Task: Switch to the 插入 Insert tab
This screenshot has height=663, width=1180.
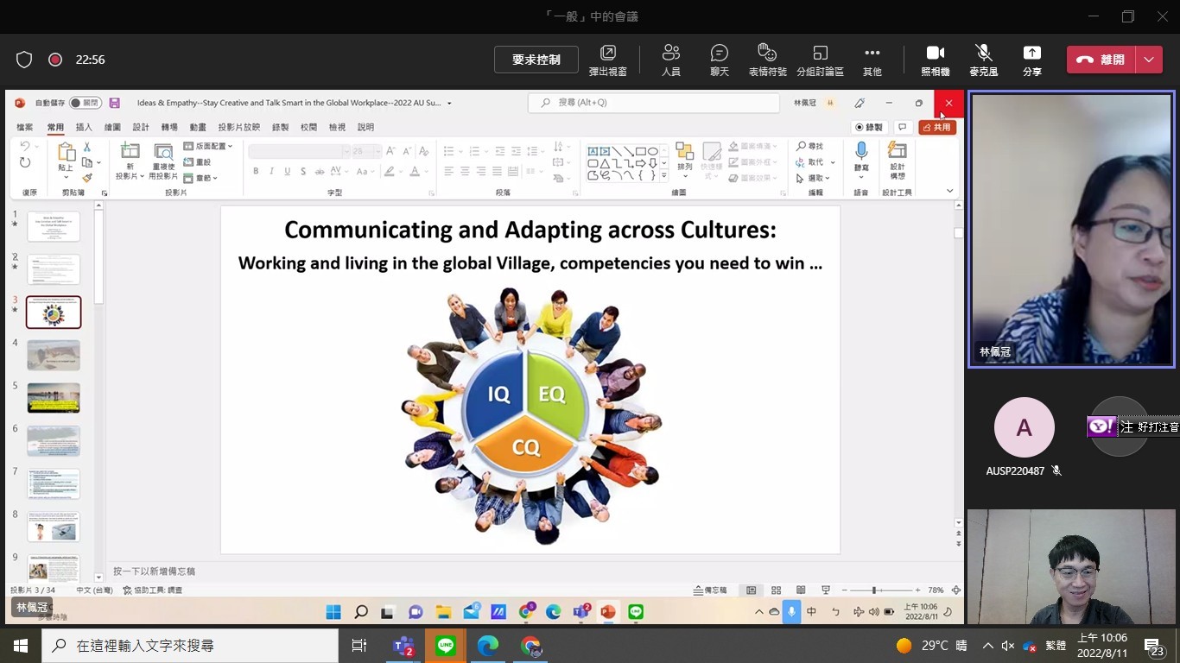Action: (x=84, y=127)
